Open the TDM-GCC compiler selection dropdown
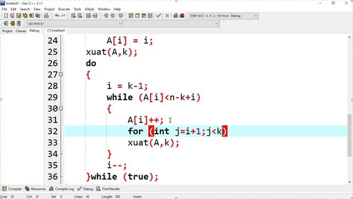353x199 pixels. [x=223, y=16]
